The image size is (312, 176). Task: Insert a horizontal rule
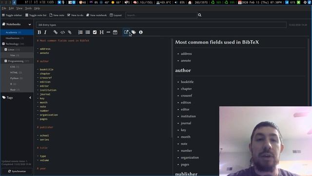(x=108, y=32)
